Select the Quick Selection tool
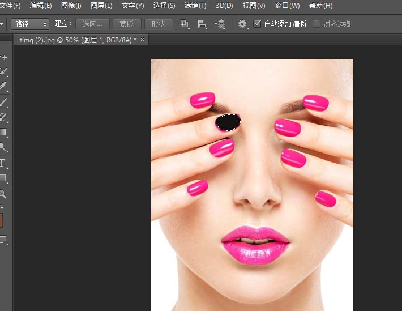The height and width of the screenshot is (311, 402). [3, 71]
